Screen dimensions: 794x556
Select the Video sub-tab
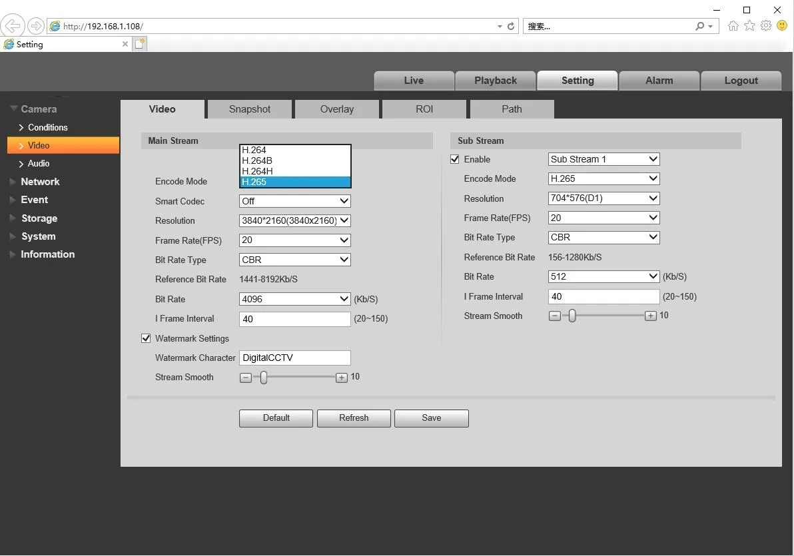(163, 109)
